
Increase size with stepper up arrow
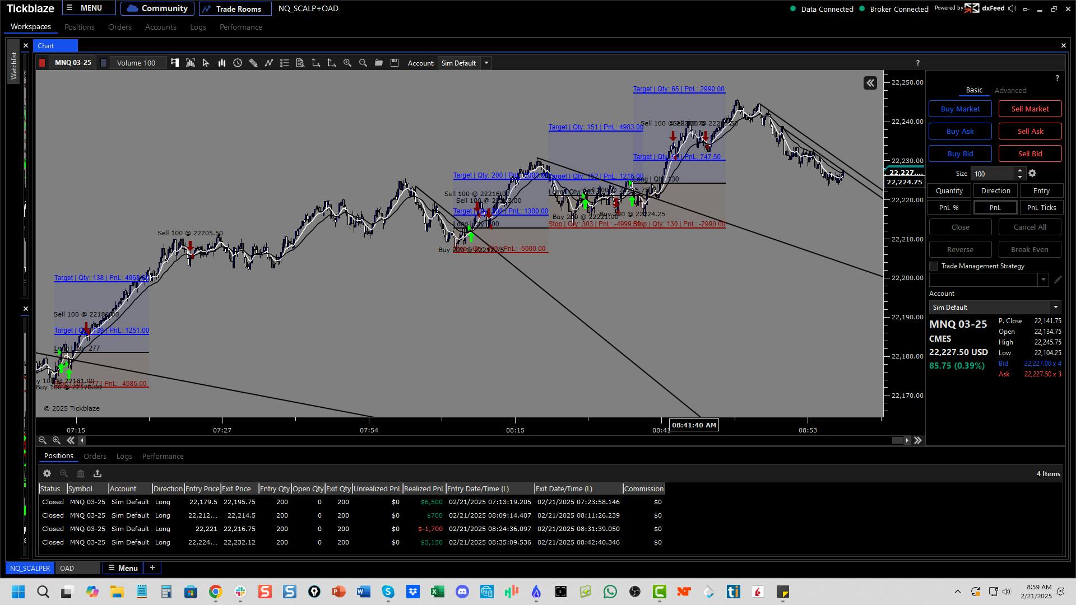click(x=1020, y=170)
